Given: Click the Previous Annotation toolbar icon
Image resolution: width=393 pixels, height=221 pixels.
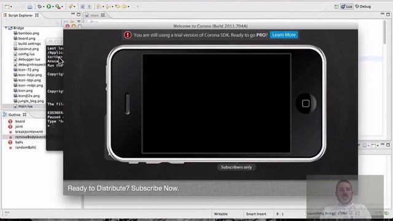Looking at the screenshot, I should coord(107,7).
